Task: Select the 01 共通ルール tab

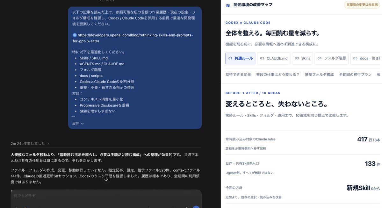Action: coord(241,58)
